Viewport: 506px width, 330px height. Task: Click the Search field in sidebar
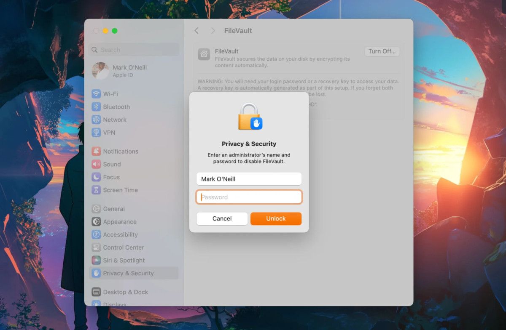135,50
